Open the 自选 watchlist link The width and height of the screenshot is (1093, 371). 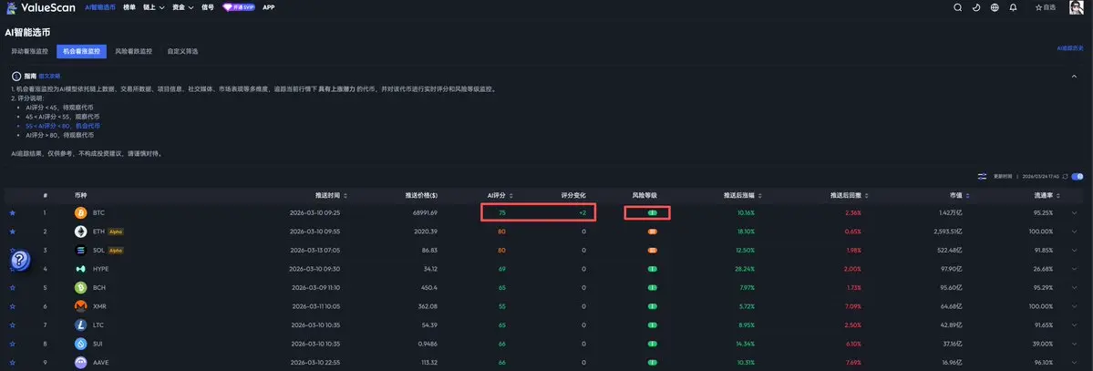pos(1046,7)
